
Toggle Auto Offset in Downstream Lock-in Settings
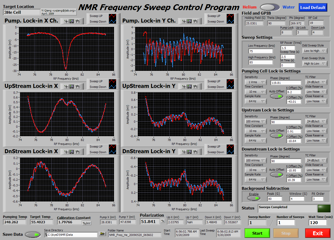277,174
